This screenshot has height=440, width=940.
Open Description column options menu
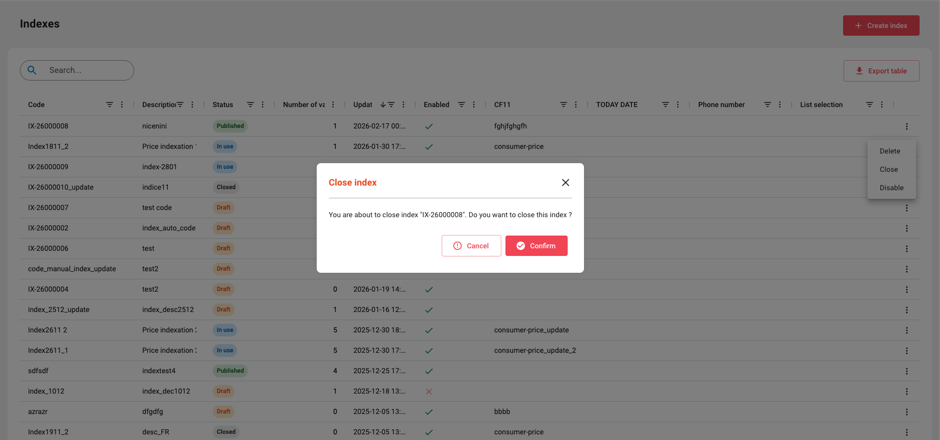pyautogui.click(x=192, y=105)
